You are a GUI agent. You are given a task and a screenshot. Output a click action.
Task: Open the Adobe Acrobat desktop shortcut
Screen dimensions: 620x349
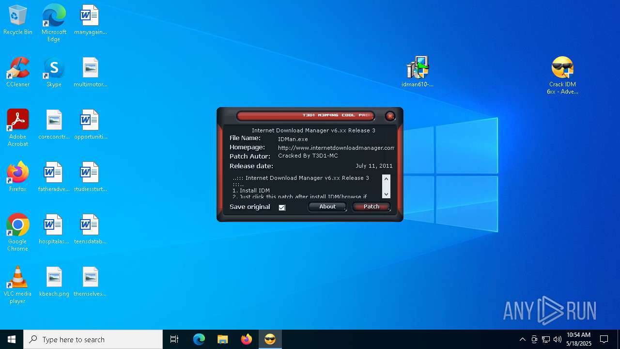[18, 128]
